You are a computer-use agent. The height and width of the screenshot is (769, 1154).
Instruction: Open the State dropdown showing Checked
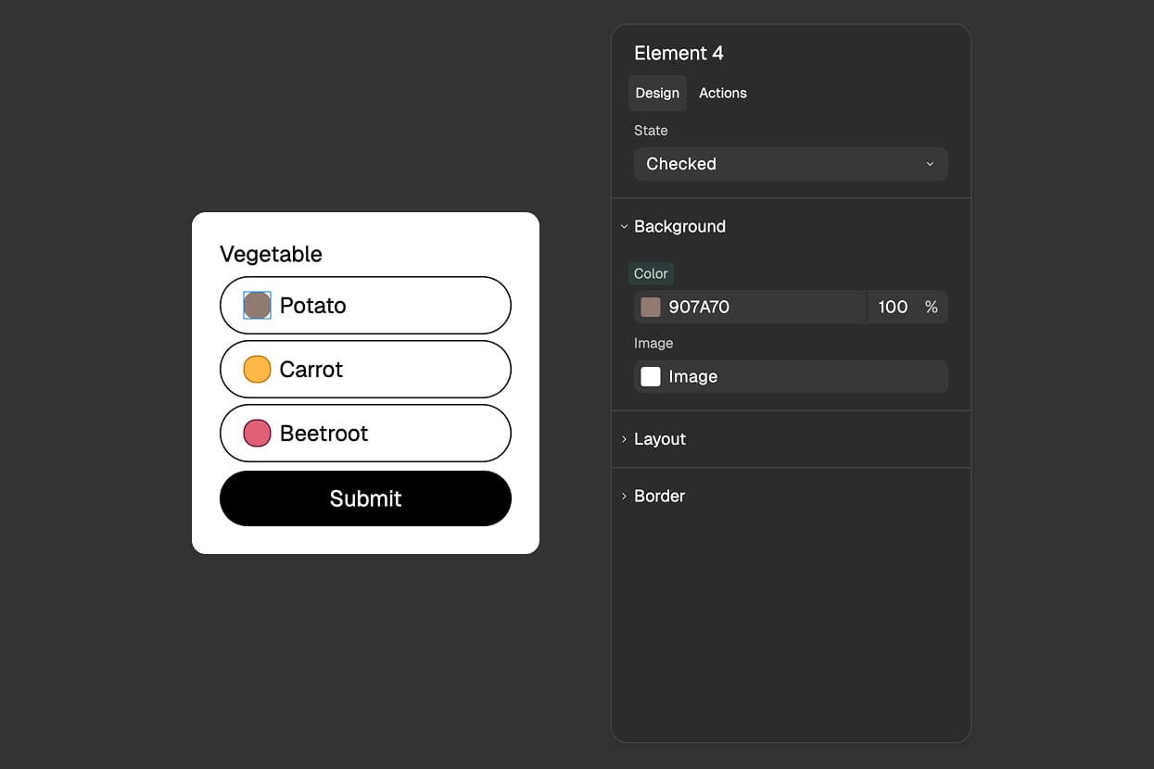[790, 164]
